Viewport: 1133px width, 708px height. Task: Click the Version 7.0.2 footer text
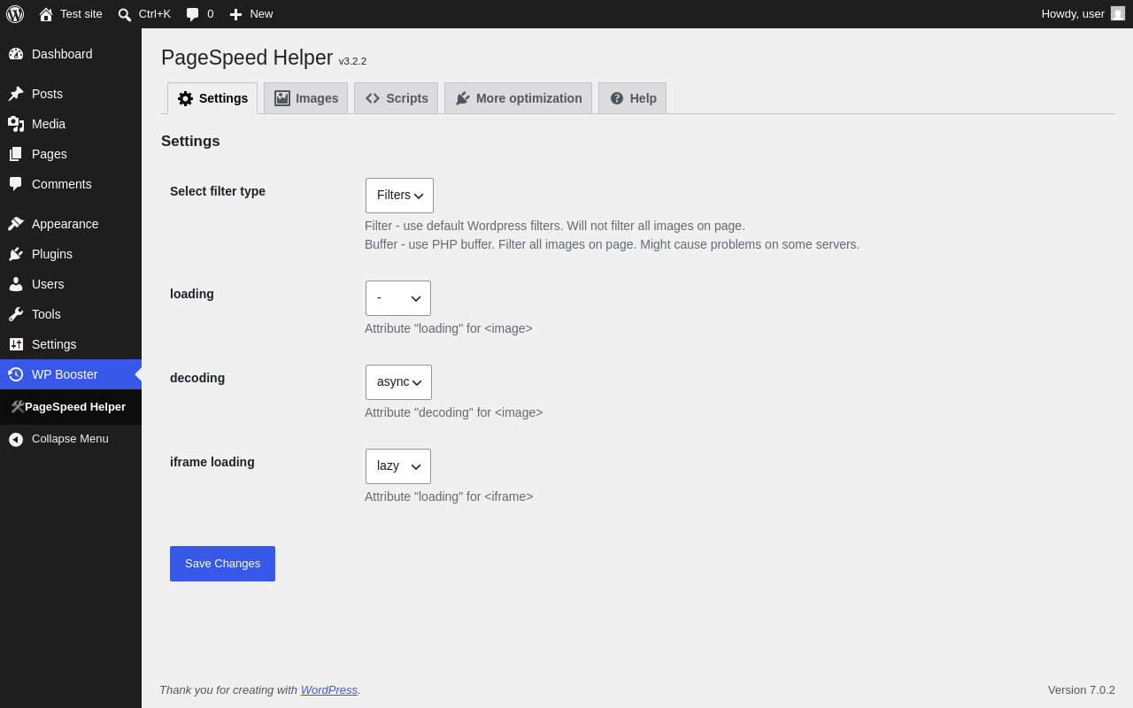click(x=1082, y=689)
